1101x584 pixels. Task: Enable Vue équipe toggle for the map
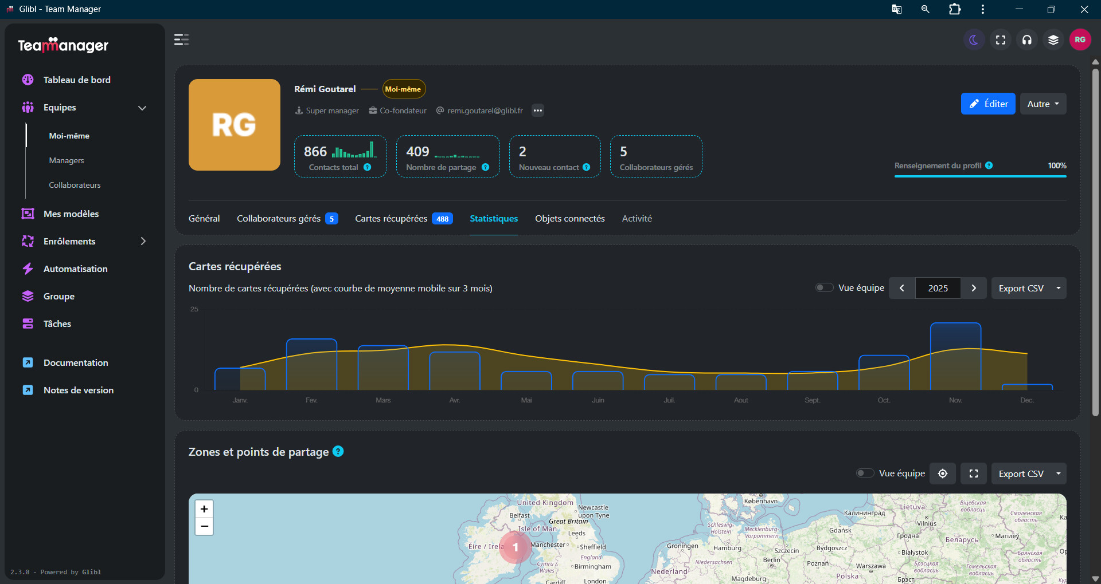(865, 473)
